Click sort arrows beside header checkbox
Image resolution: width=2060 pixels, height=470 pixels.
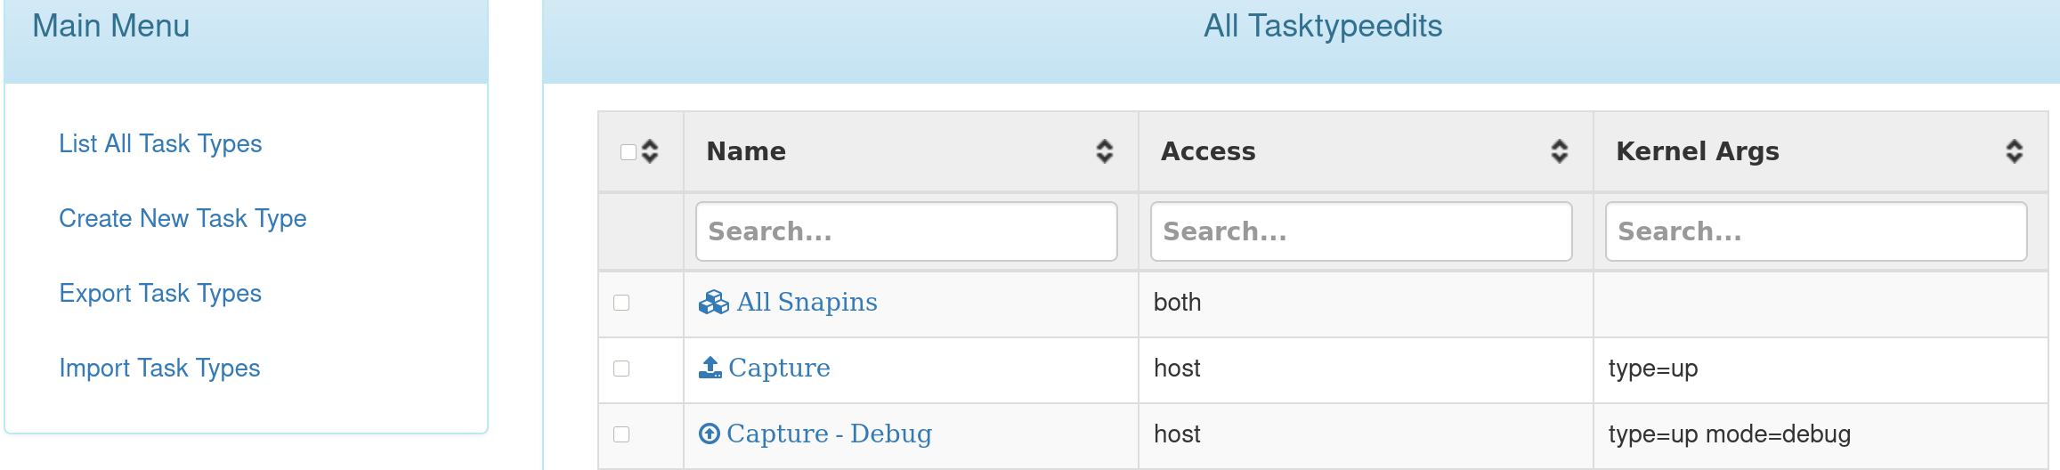click(x=651, y=151)
